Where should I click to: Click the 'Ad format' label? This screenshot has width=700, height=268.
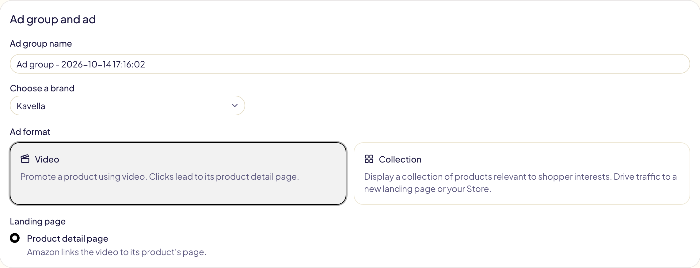tap(30, 132)
